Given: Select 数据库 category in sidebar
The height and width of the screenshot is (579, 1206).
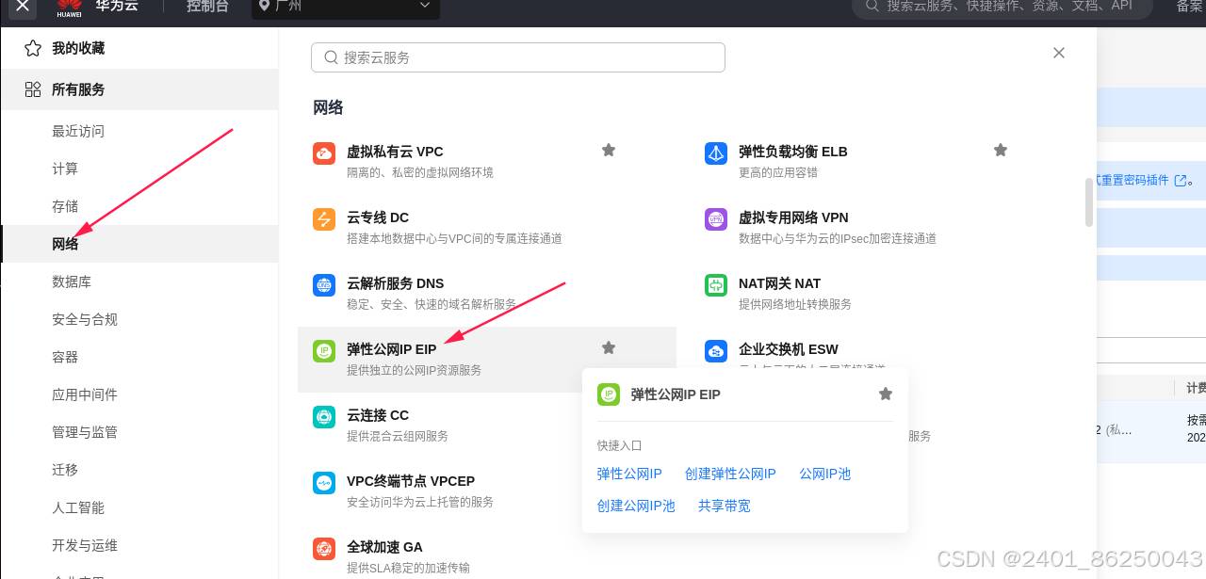Looking at the screenshot, I should tap(72, 281).
